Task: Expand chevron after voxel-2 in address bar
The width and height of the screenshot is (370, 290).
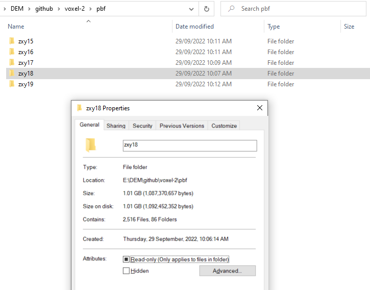Action: [90, 9]
